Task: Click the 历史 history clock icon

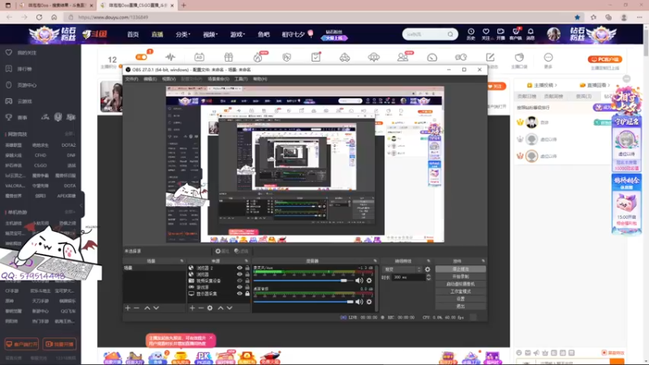Action: click(471, 32)
